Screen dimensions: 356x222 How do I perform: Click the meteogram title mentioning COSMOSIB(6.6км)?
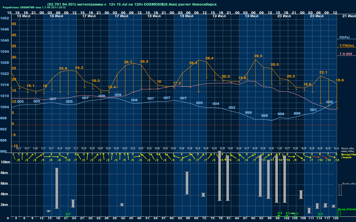132,4
